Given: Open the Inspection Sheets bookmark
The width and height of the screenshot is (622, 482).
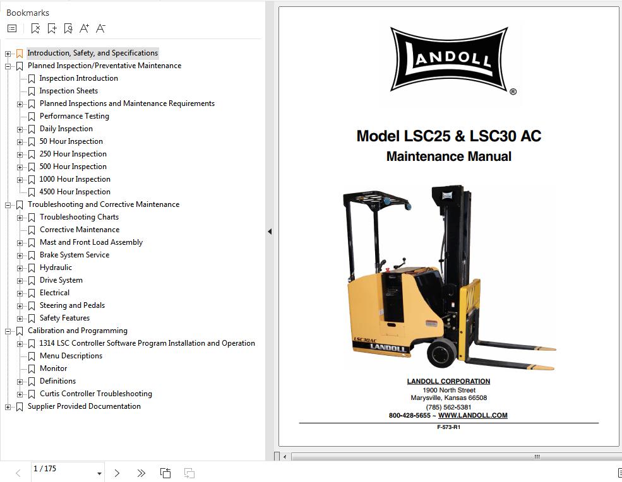Looking at the screenshot, I should click(x=69, y=91).
